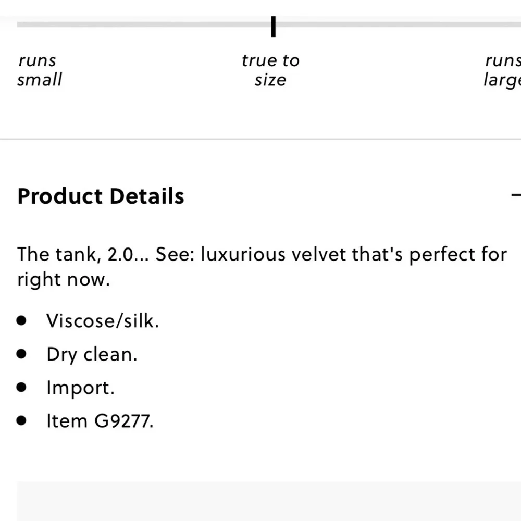This screenshot has height=521, width=521.
Task: Click the Viscose/silk bullet item
Action: (103, 321)
